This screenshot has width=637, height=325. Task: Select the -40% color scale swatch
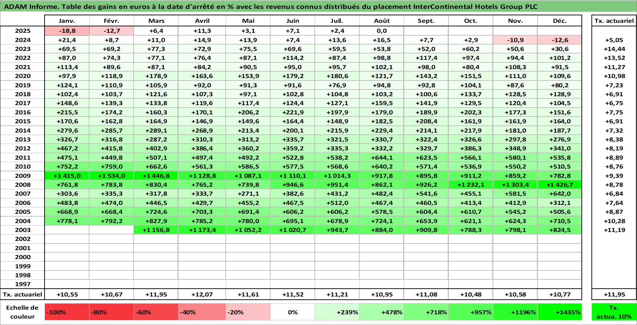point(202,312)
